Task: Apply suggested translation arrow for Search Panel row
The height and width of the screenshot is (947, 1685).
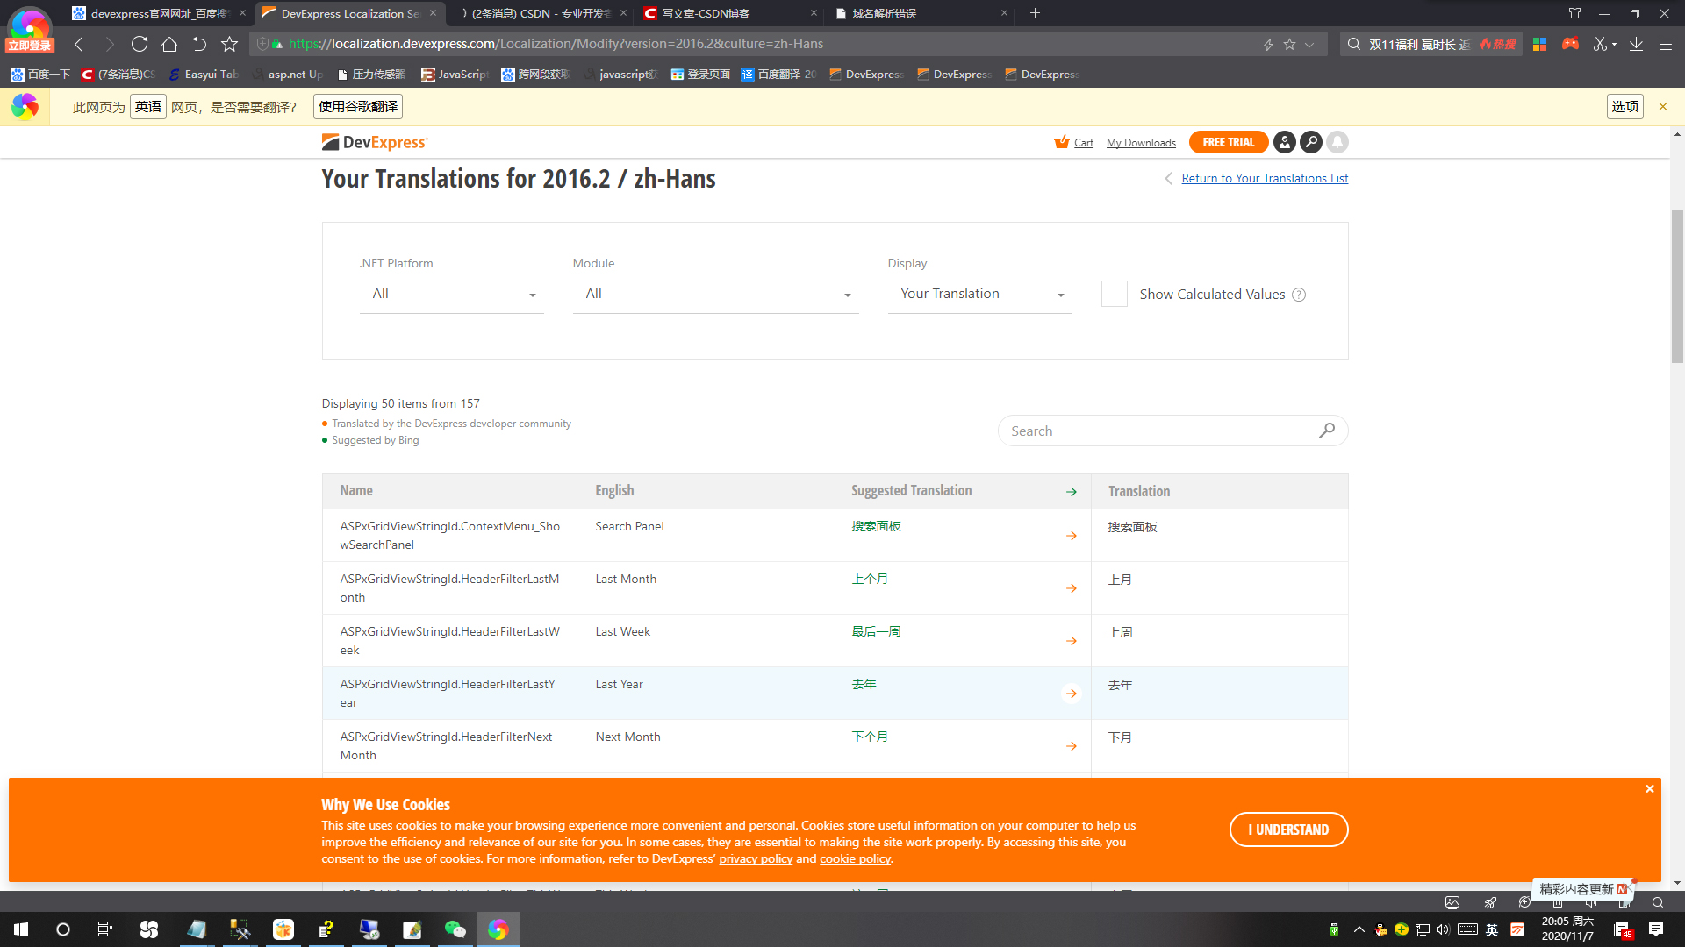Action: coord(1072,536)
